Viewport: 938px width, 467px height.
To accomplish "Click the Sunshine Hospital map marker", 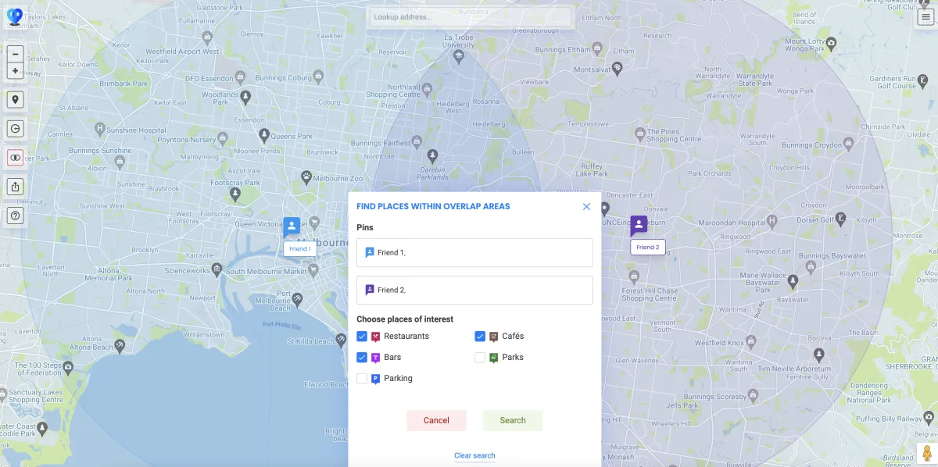I will click(100, 128).
